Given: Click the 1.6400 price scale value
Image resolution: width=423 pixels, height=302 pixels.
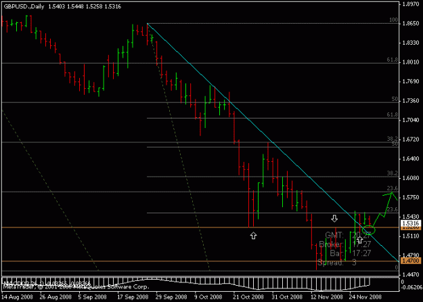Looking at the screenshot, I should (411, 158).
